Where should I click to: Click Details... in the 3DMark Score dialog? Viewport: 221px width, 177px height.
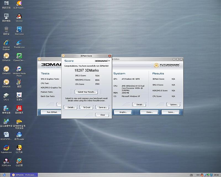pyautogui.click(x=71, y=107)
